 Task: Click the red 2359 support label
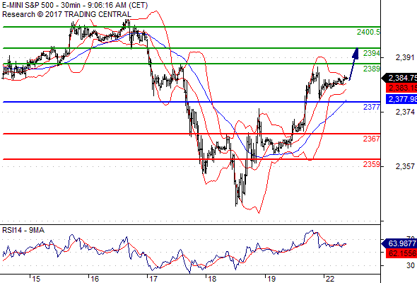click(372, 164)
